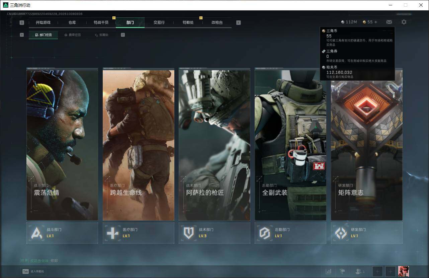Click the 112M Haf coin balance
Screen dimensions: 429x278
(x=349, y=22)
